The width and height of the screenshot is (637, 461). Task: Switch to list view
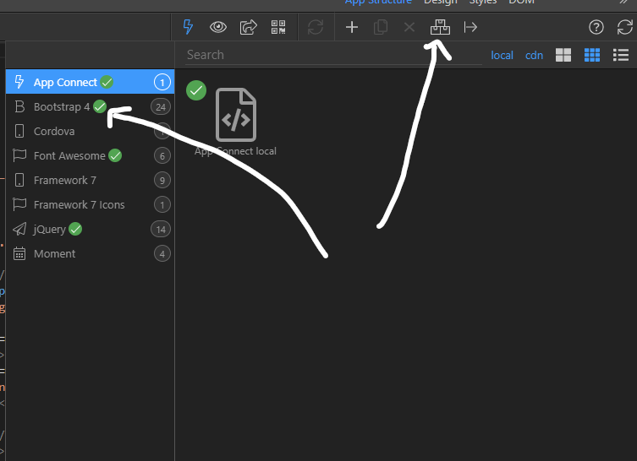click(621, 55)
